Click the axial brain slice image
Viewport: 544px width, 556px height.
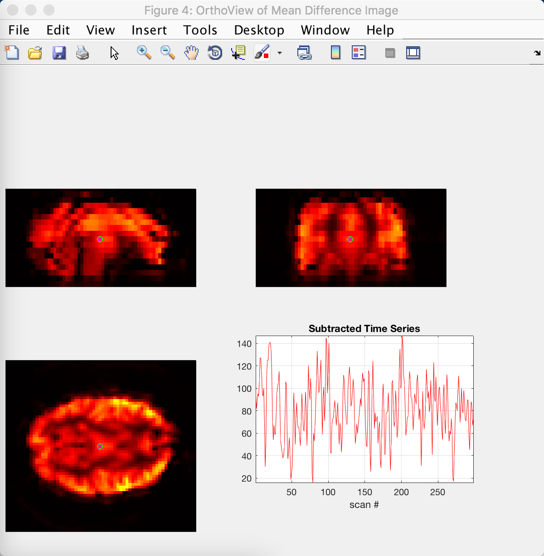[x=101, y=446]
